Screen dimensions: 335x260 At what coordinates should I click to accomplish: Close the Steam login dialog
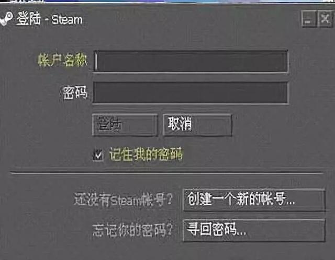pos(325,19)
